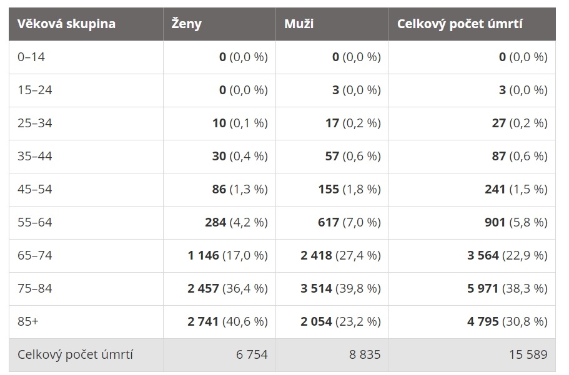569x375 pixels.
Task: Select the 25–34 age group row label
Action: [35, 123]
